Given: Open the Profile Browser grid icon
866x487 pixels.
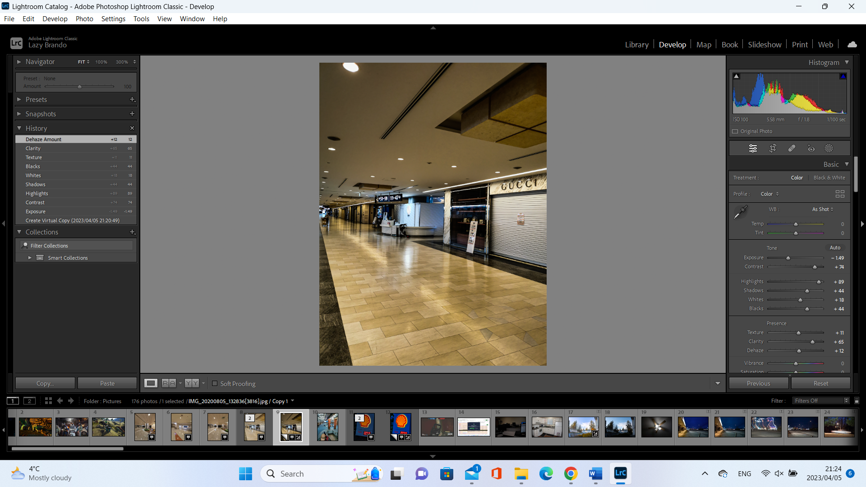Looking at the screenshot, I should click(840, 194).
